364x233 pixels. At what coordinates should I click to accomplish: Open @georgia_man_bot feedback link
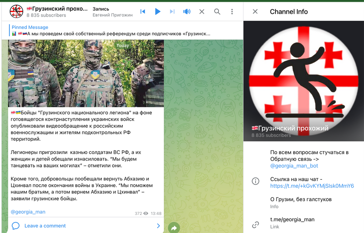(x=294, y=166)
